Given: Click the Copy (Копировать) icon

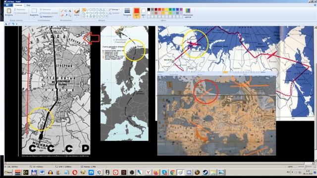Looking at the screenshot, I should tap(15, 13).
